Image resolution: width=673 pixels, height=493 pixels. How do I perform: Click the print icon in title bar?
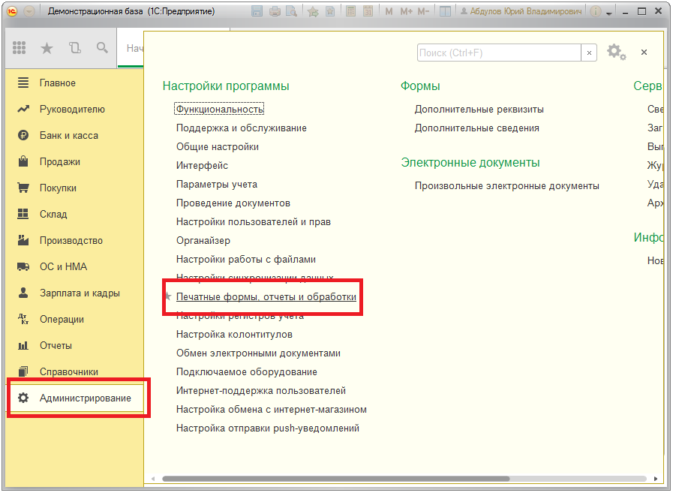click(x=275, y=11)
